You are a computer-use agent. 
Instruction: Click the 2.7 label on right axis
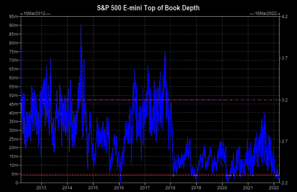(x=285, y=141)
